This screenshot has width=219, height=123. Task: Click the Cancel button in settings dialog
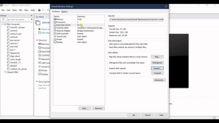pyautogui.click(x=147, y=115)
